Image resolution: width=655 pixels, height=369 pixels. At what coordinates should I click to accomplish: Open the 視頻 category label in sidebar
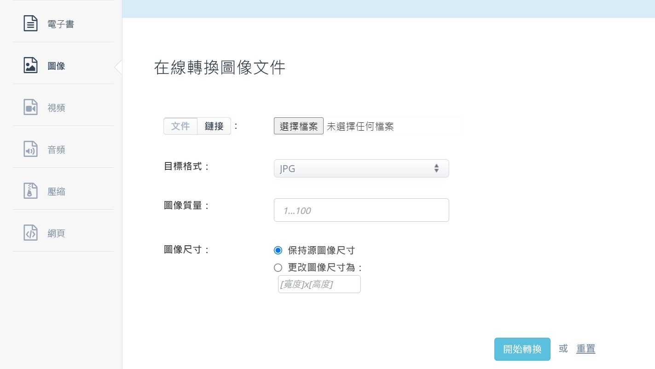pyautogui.click(x=57, y=108)
